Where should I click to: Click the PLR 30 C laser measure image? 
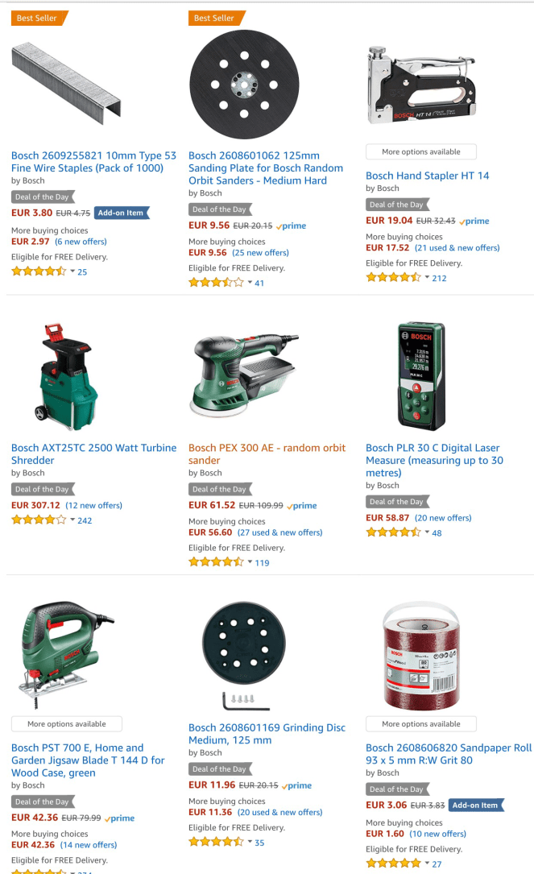tap(421, 376)
